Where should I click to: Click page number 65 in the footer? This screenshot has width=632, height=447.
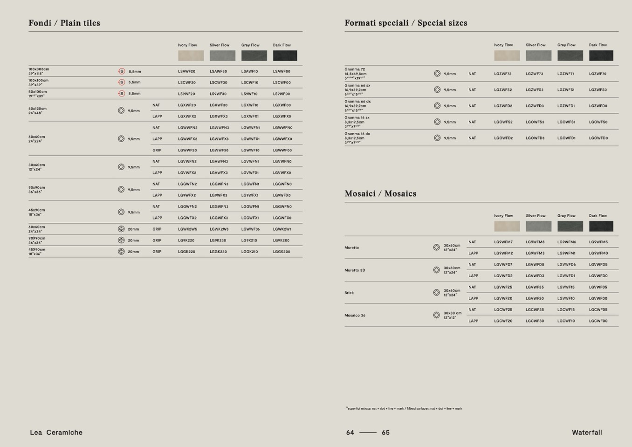pos(385,433)
